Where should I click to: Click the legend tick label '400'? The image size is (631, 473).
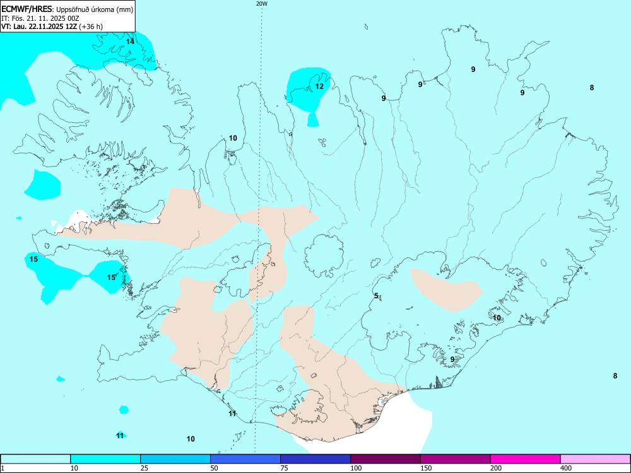pos(566,468)
